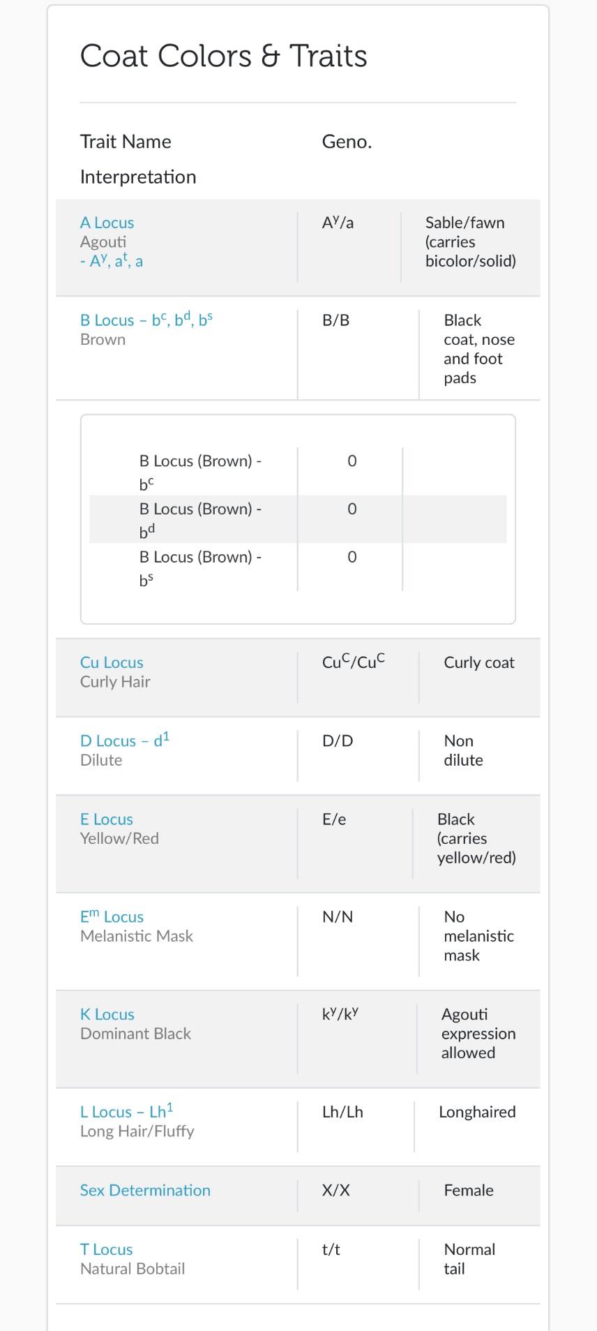Click the Em Locus melanistic mask link
Screen dimensions: 597x1331
tap(112, 916)
